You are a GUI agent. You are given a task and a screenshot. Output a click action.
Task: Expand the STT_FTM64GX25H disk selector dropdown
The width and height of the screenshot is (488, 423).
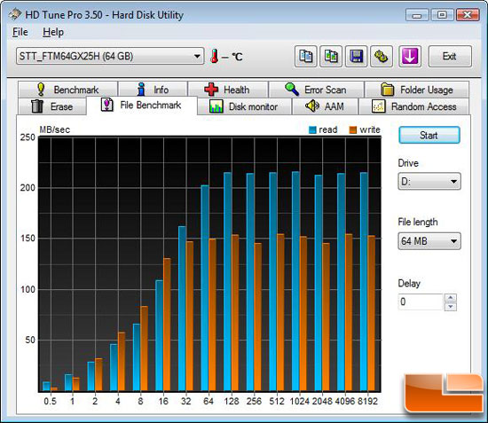coord(110,56)
